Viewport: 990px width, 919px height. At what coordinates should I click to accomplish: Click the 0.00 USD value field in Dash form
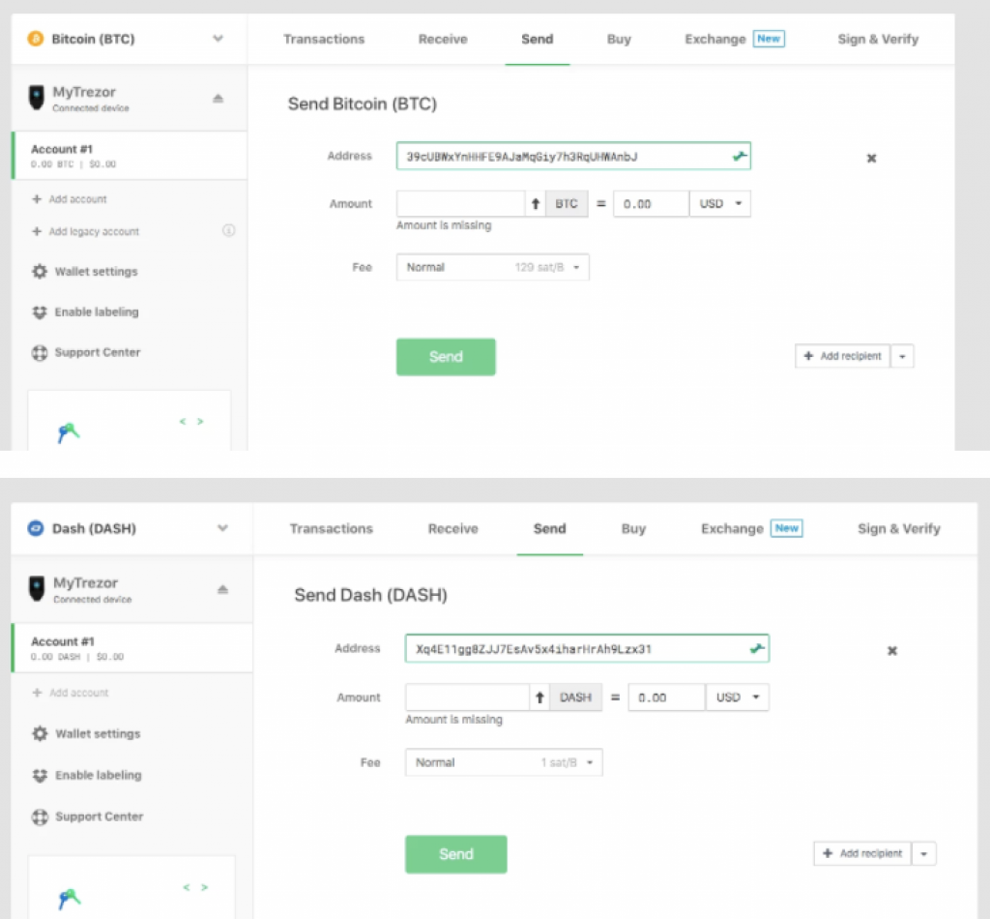coord(666,697)
